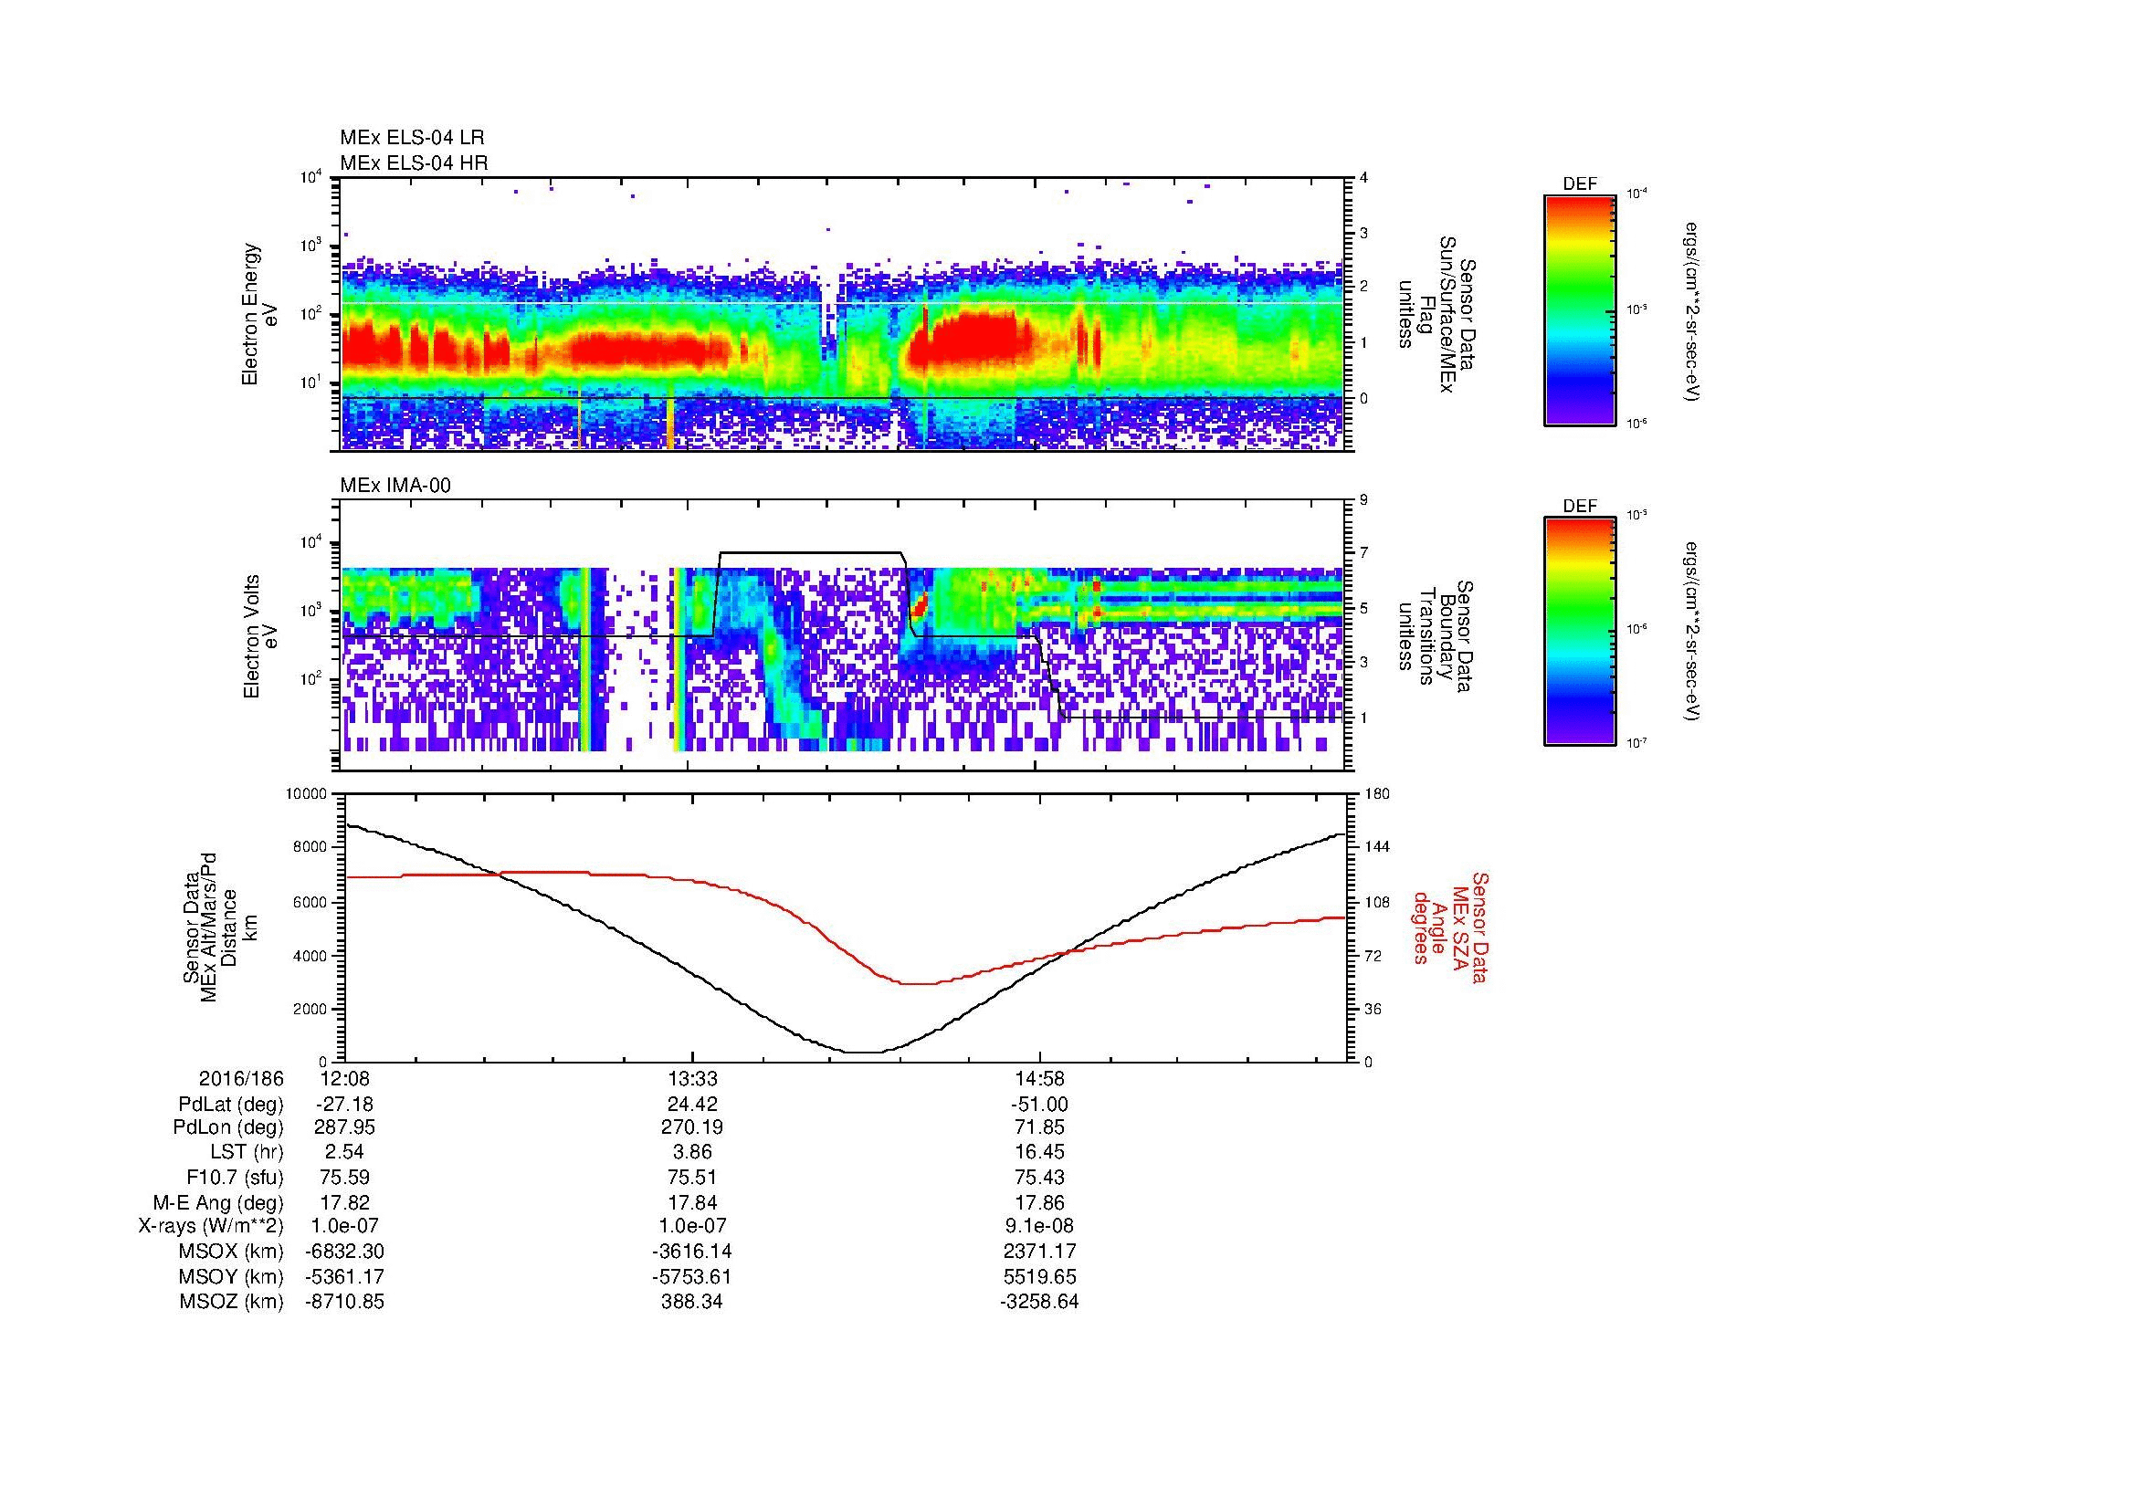This screenshot has width=2136, height=1509.
Task: Click the PdLat value '-27.18'
Action: 344,1105
